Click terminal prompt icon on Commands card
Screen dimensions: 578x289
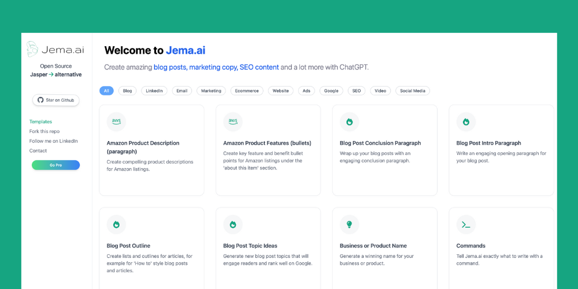coord(466,224)
